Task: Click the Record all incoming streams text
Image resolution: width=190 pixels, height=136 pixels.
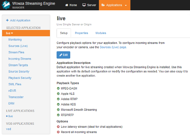Action: (79, 132)
